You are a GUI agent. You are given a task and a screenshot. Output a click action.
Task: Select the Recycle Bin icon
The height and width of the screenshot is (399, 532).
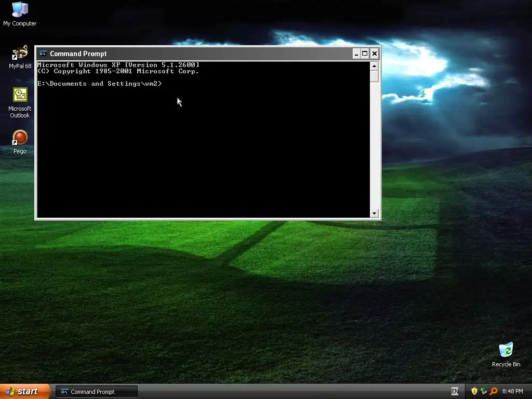coord(506,355)
